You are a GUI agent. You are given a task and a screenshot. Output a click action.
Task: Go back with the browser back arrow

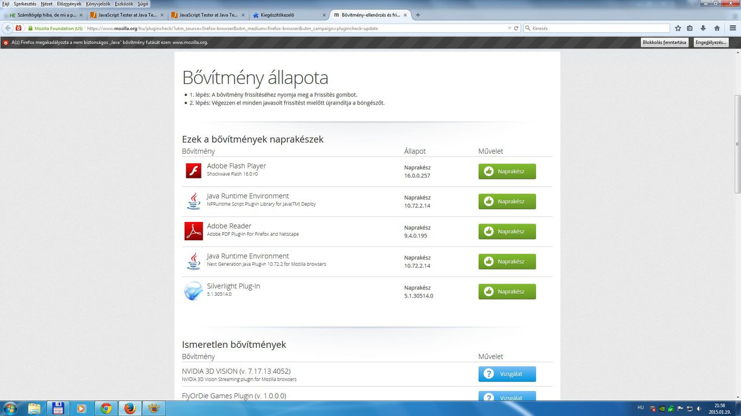coord(8,28)
